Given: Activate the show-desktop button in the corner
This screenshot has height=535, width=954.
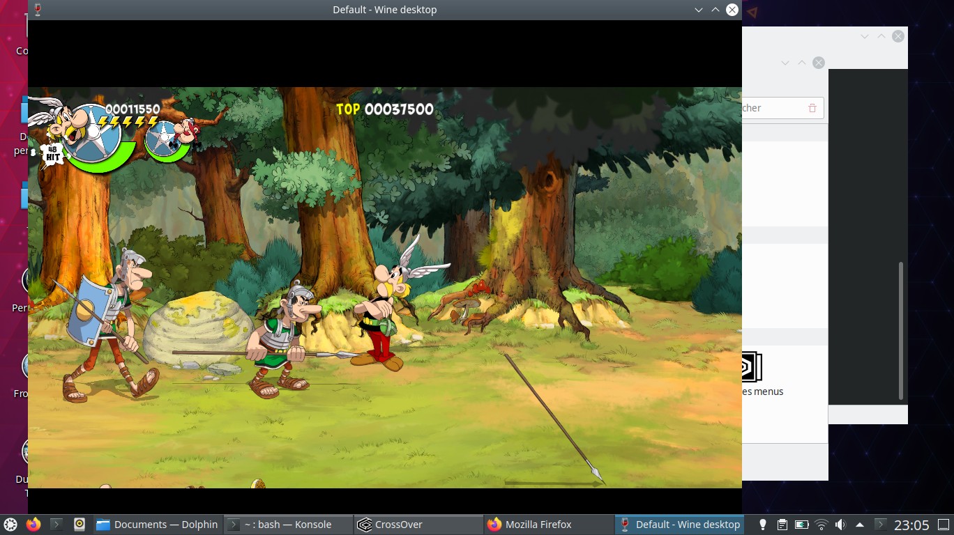Looking at the screenshot, I should point(944,525).
